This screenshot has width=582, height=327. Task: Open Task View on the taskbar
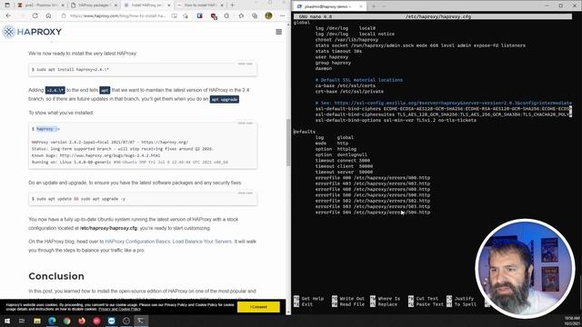(x=22, y=321)
